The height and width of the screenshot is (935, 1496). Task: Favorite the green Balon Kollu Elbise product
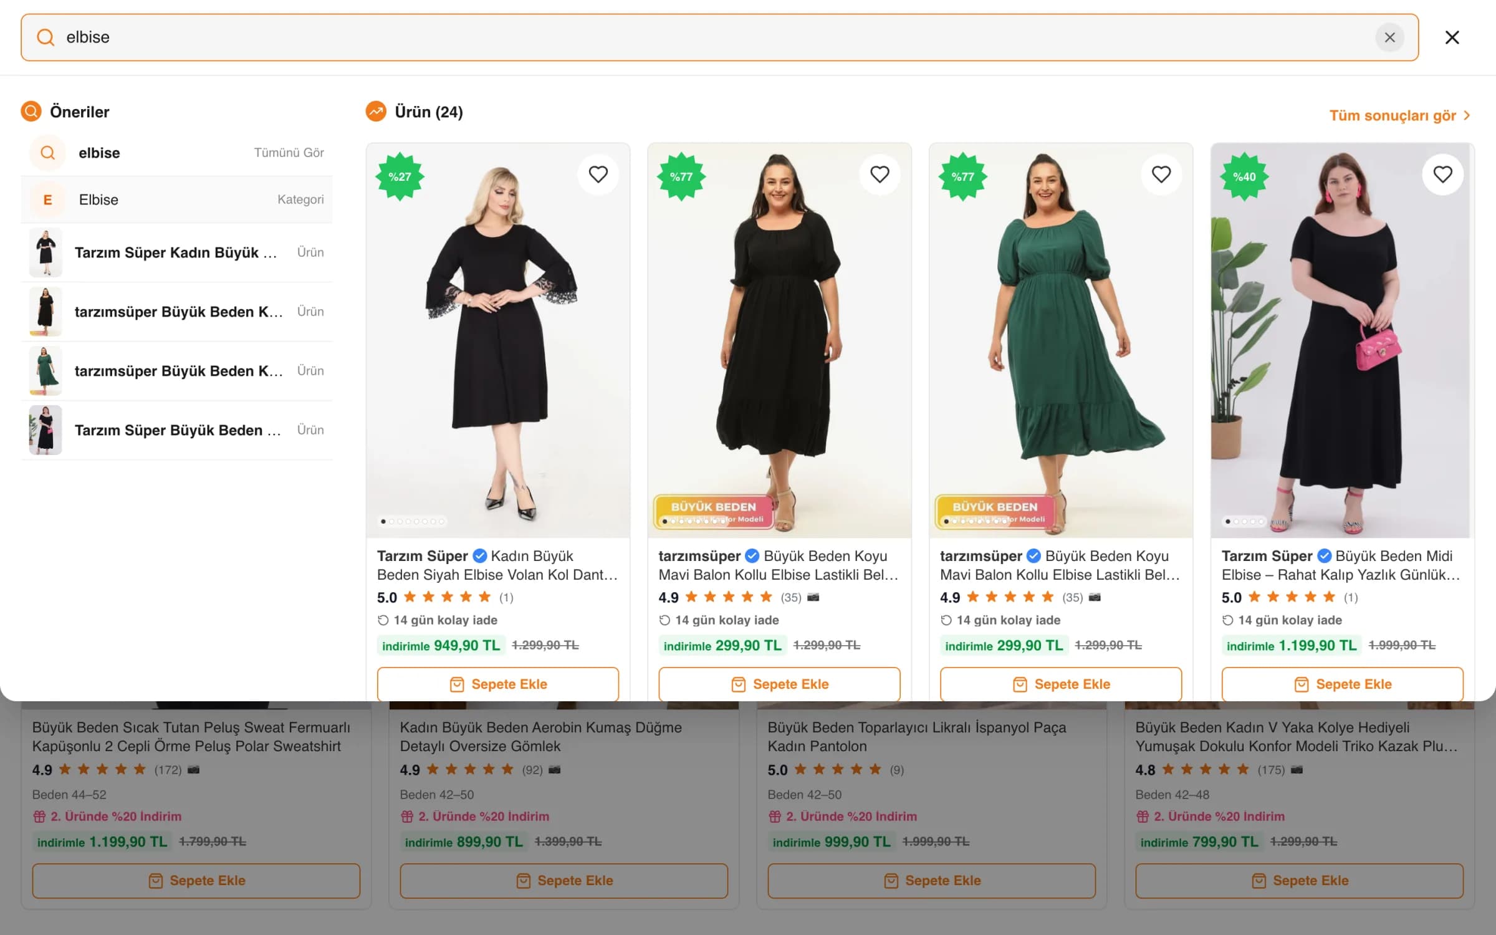point(1161,175)
